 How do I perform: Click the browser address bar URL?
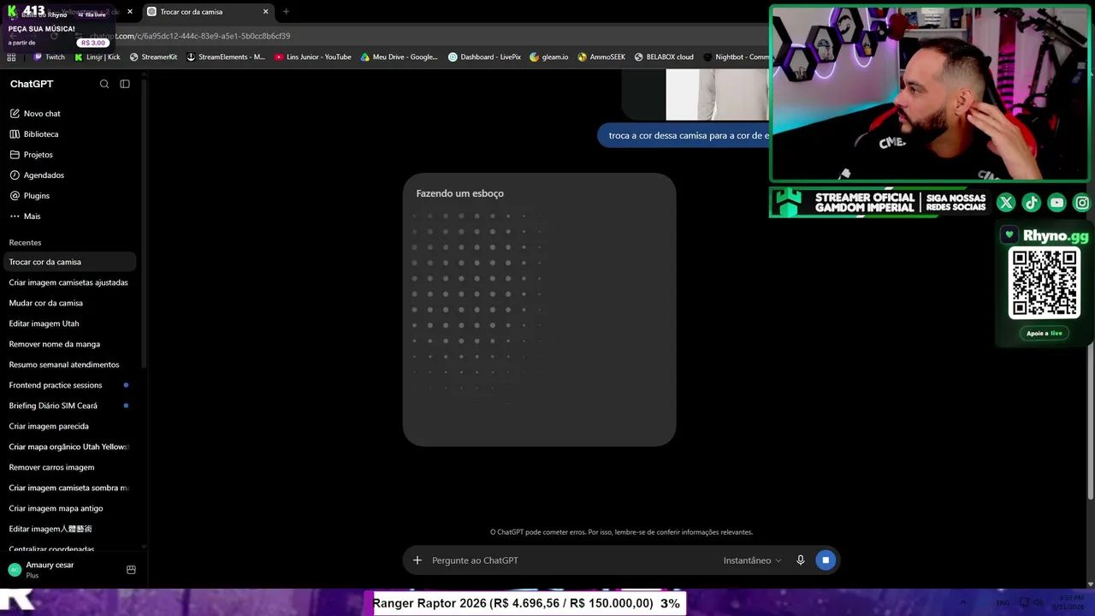190,36
